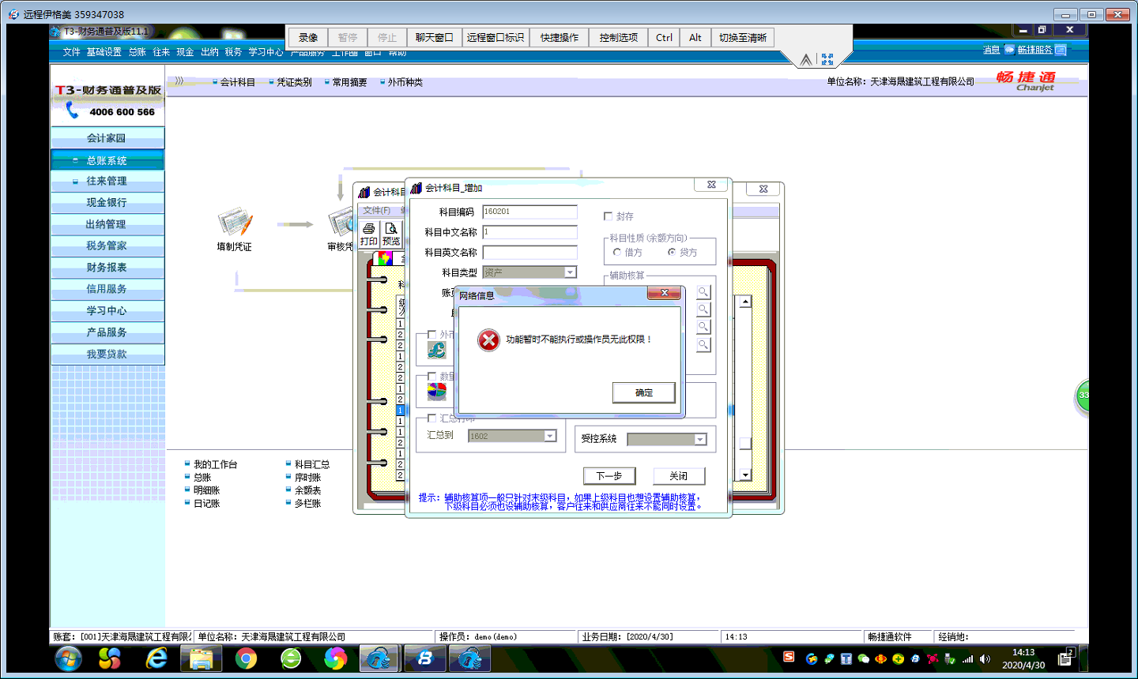Open Google Chrome from the taskbar
This screenshot has width=1138, height=679.
246,658
